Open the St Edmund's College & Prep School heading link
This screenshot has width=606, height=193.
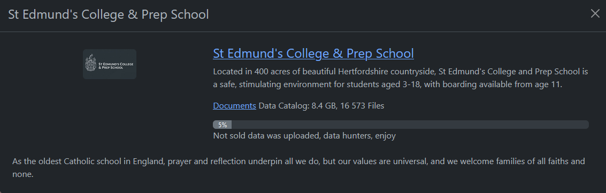coord(313,53)
